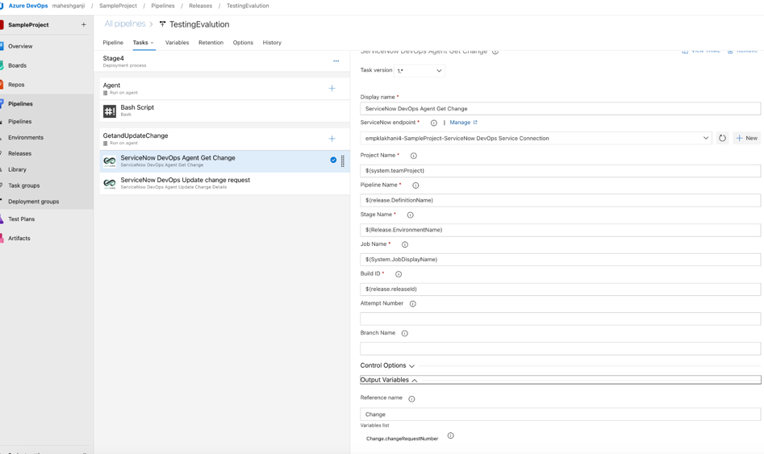764x454 pixels.
Task: Click the release pipeline icon beside TestingEvalution
Action: coord(162,24)
